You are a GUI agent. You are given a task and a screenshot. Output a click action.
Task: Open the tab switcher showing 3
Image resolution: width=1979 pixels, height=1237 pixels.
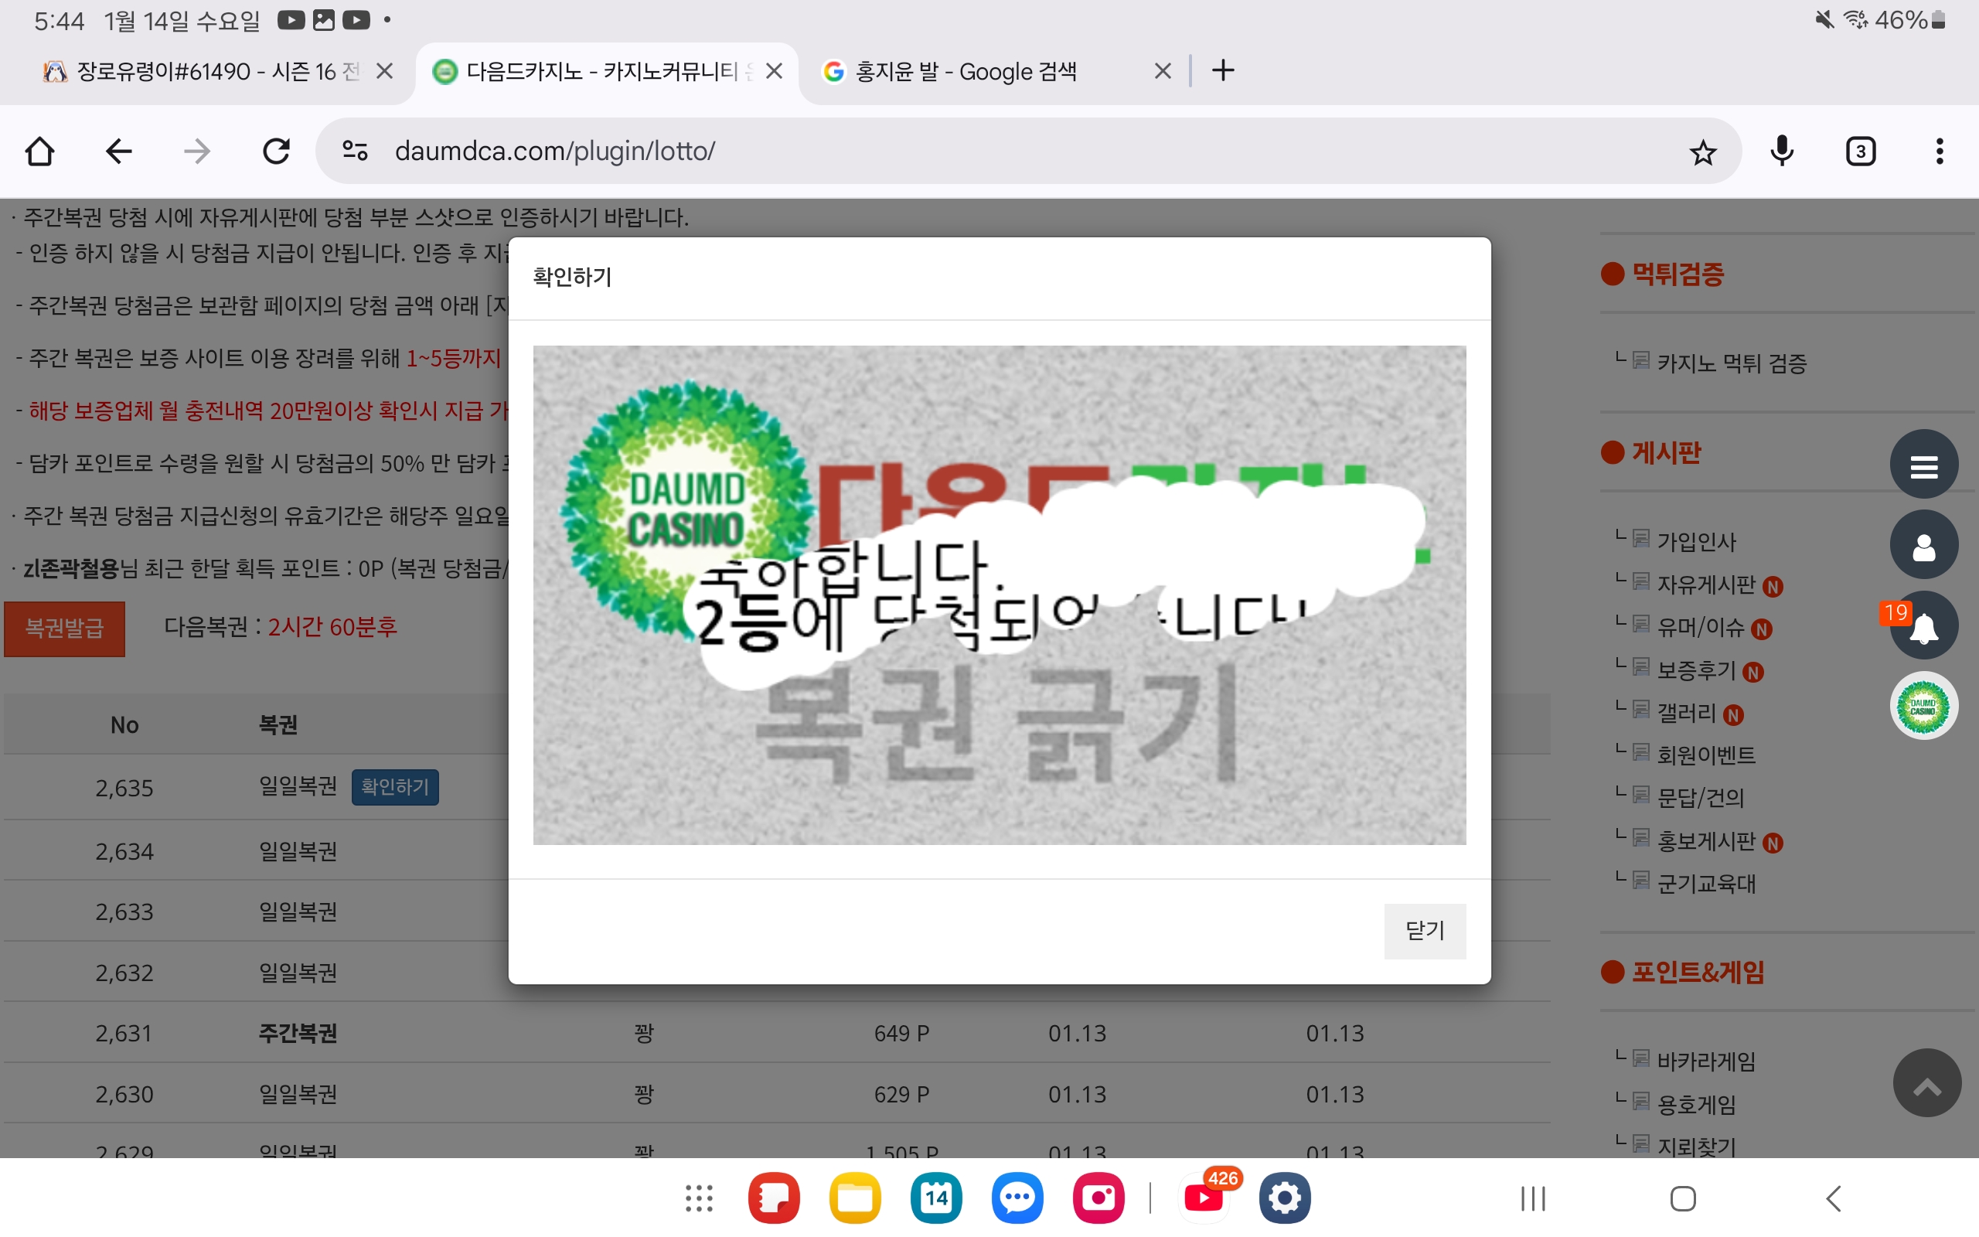coord(1861,152)
